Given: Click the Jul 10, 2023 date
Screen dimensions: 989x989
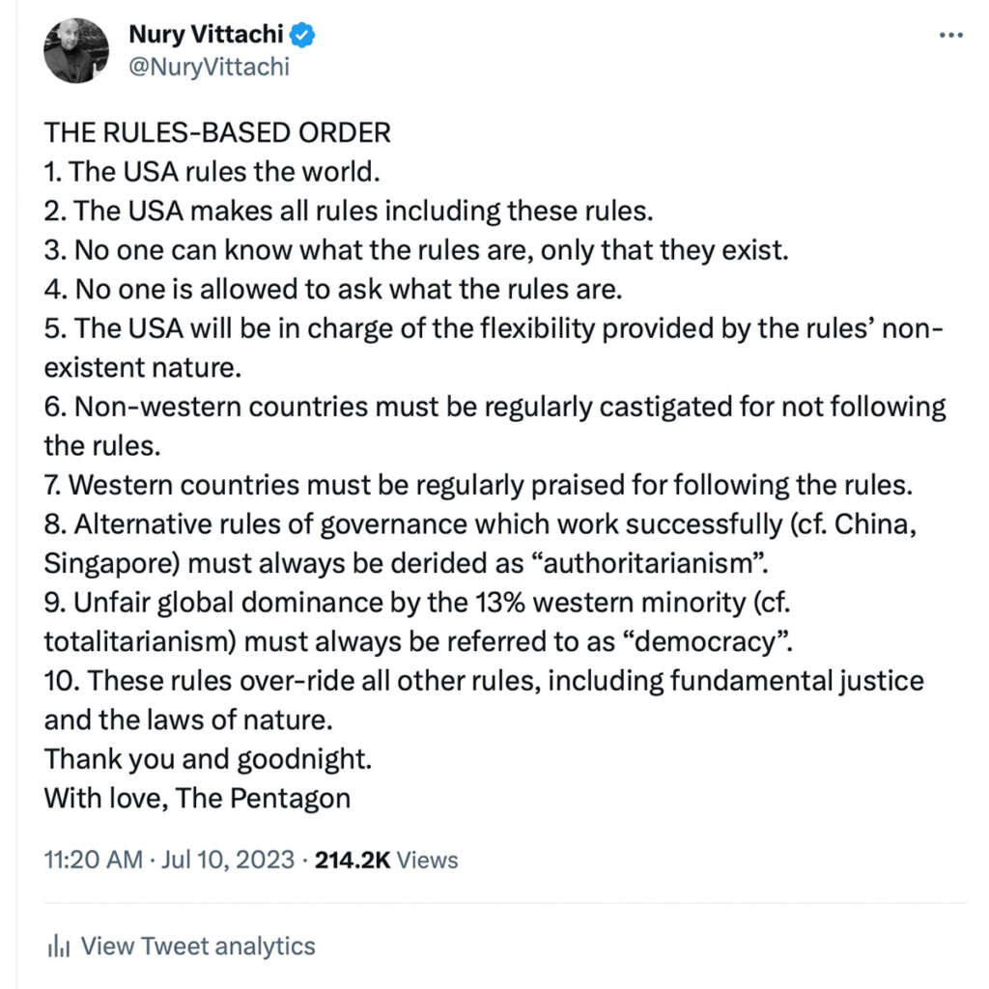Looking at the screenshot, I should 230,860.
